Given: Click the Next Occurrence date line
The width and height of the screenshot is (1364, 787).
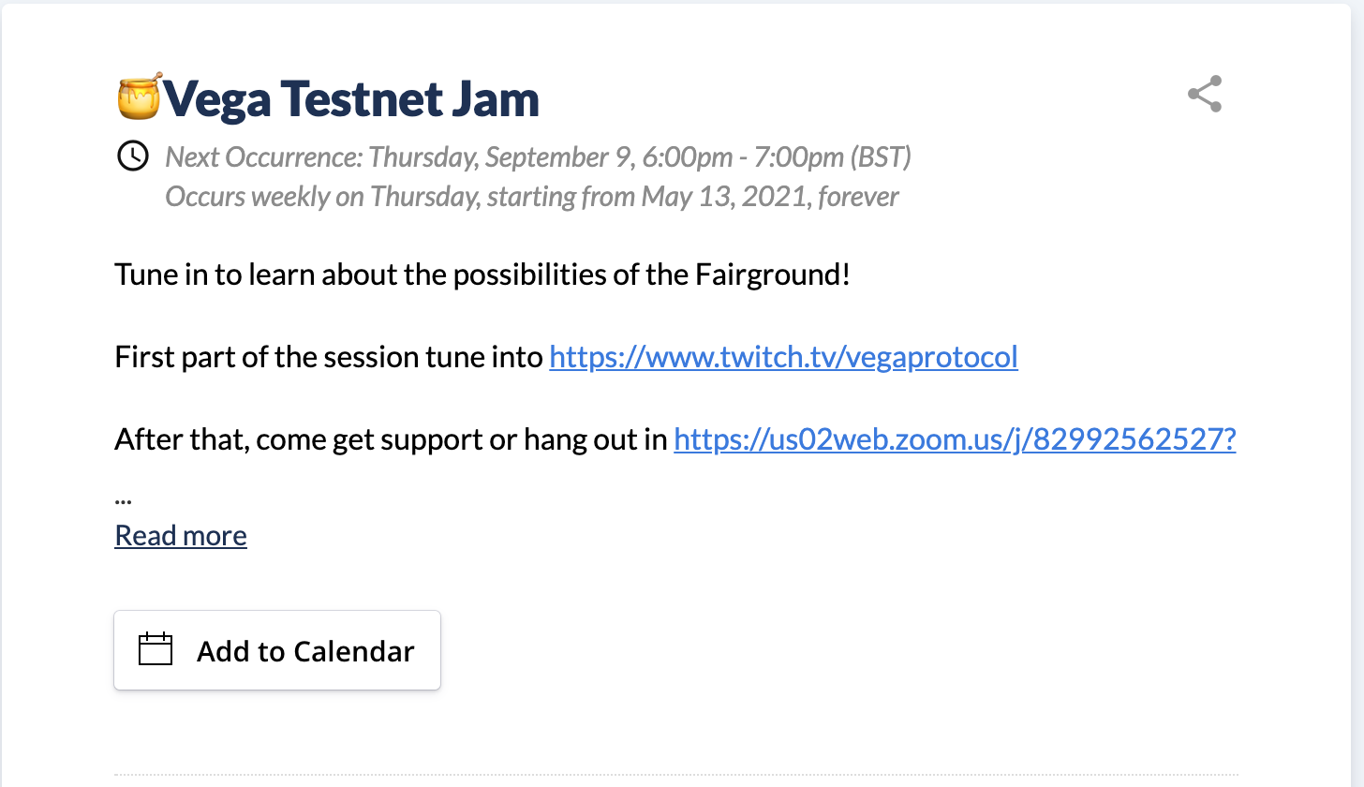Looking at the screenshot, I should tap(539, 156).
